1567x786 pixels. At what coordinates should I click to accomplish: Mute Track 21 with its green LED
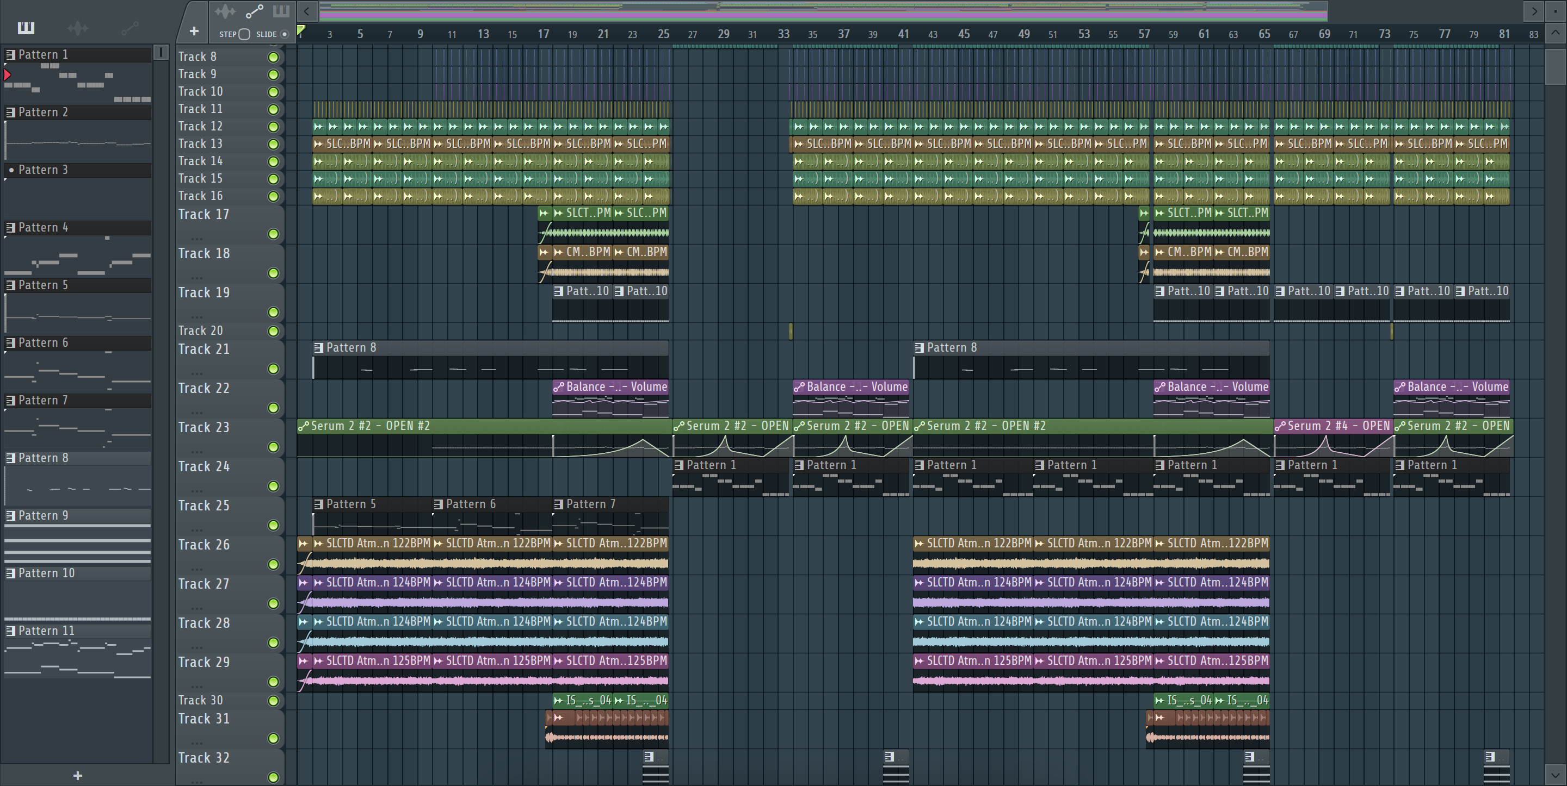tap(274, 369)
